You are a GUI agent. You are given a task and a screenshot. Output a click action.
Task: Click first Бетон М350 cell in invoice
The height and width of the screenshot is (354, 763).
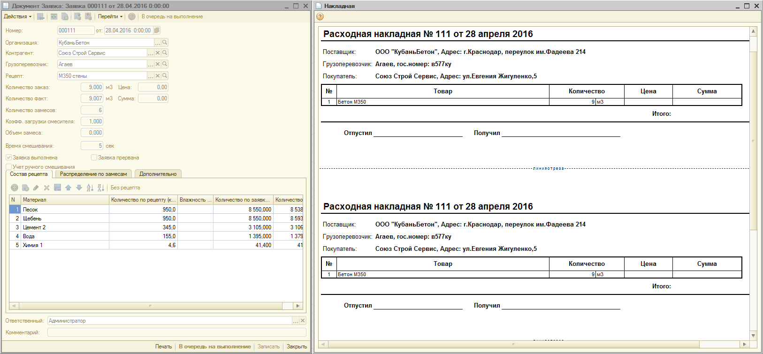443,102
